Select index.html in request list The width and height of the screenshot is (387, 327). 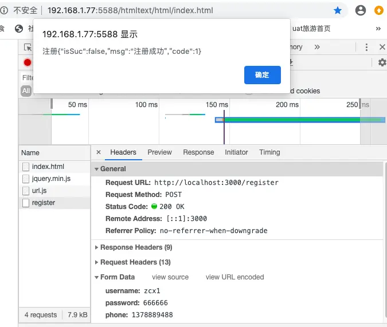pyautogui.click(x=54, y=167)
